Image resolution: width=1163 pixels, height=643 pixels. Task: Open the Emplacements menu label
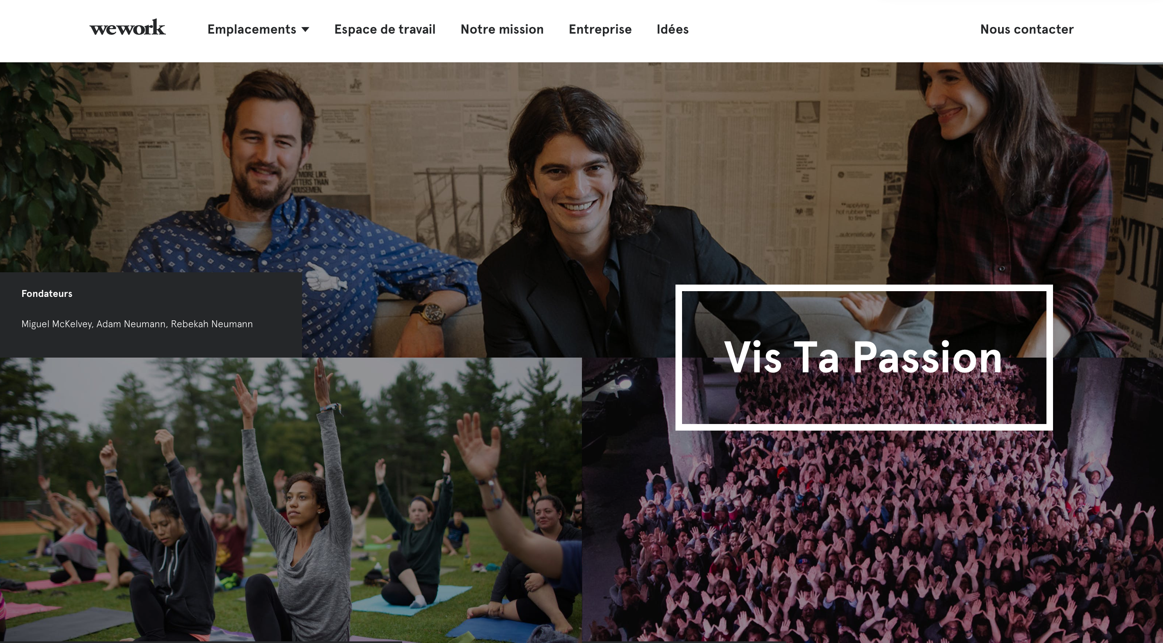[252, 30]
